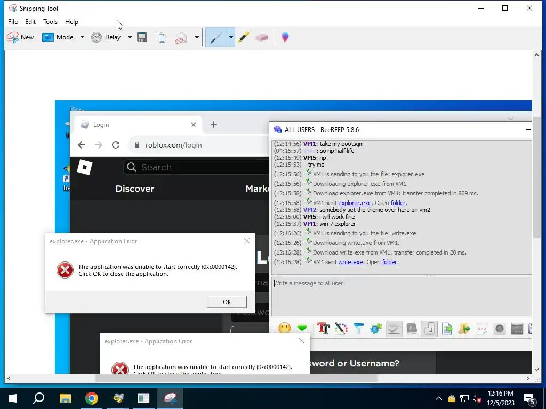546x409 pixels.
Task: Open folder link on the explorer.exe row
Action: [398, 203]
